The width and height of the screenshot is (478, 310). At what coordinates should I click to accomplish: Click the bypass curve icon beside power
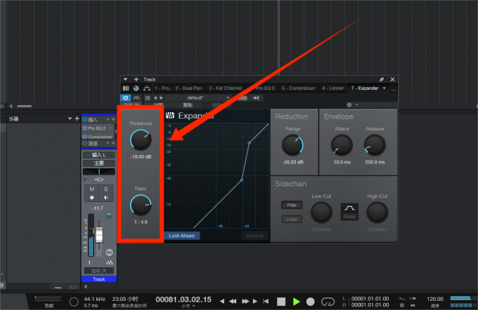136,97
